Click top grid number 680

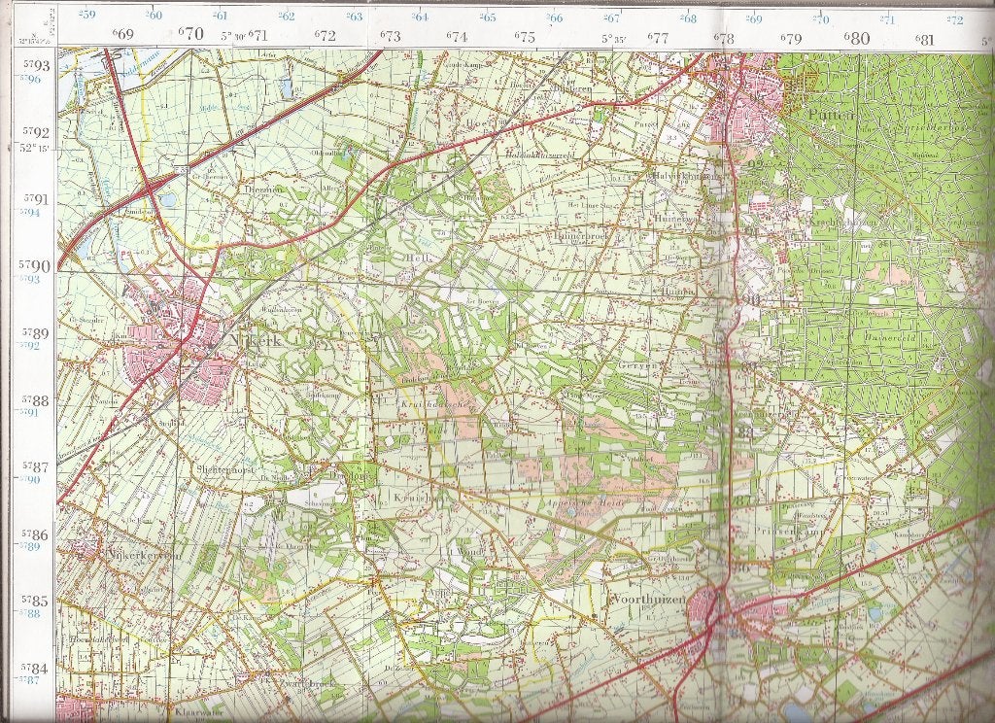pyautogui.click(x=857, y=38)
